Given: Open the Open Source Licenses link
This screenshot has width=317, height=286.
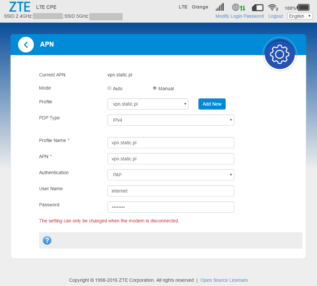Looking at the screenshot, I should (224, 280).
